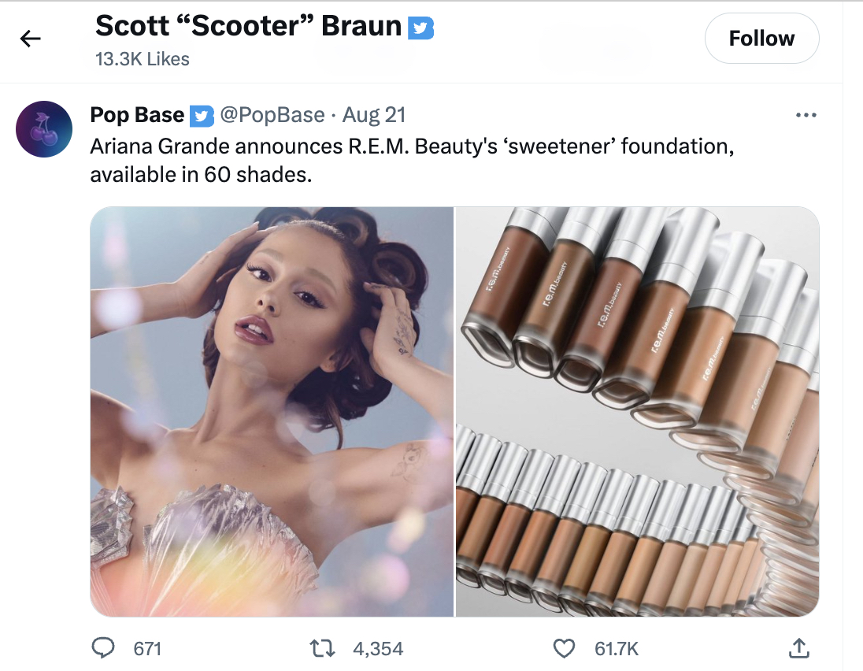This screenshot has height=671, width=863.
Task: Click the share upload icon
Action: click(798, 648)
